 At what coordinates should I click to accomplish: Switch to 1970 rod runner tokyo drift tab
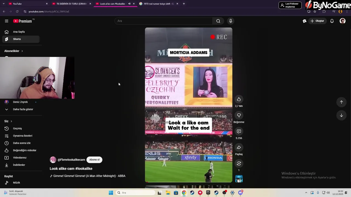158,4
